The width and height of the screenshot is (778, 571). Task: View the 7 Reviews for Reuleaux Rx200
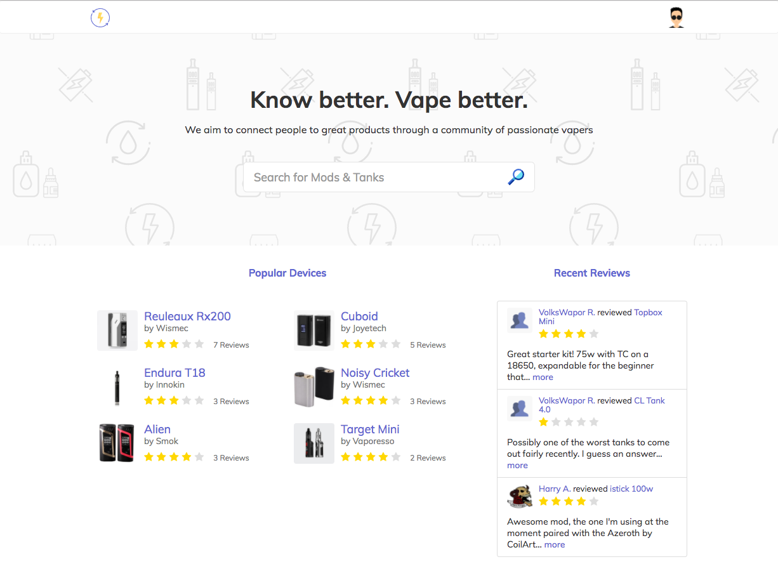231,345
